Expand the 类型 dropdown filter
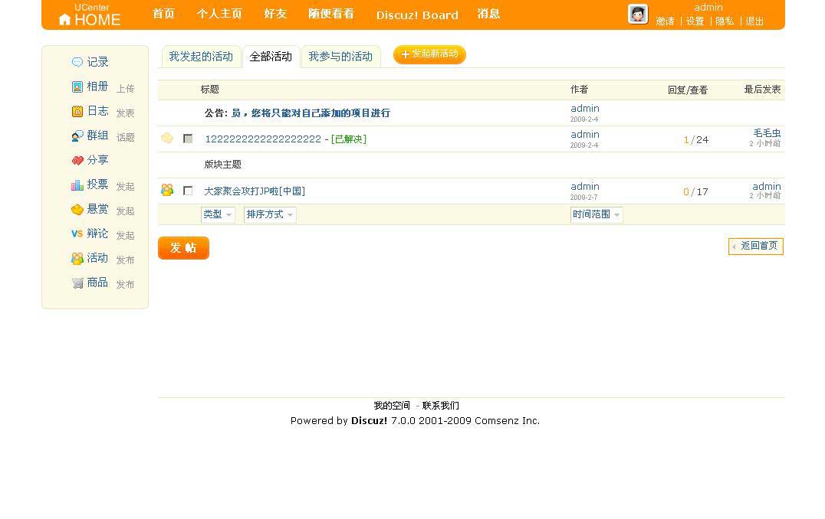 point(218,215)
